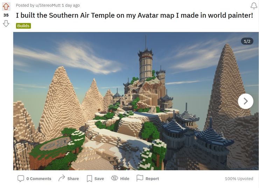Click the Share text label
This screenshot has width=259, height=188.
73,179
